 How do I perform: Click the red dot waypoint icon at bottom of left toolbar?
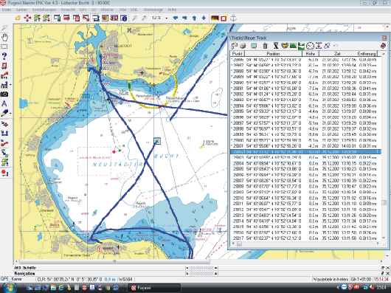tap(4, 173)
